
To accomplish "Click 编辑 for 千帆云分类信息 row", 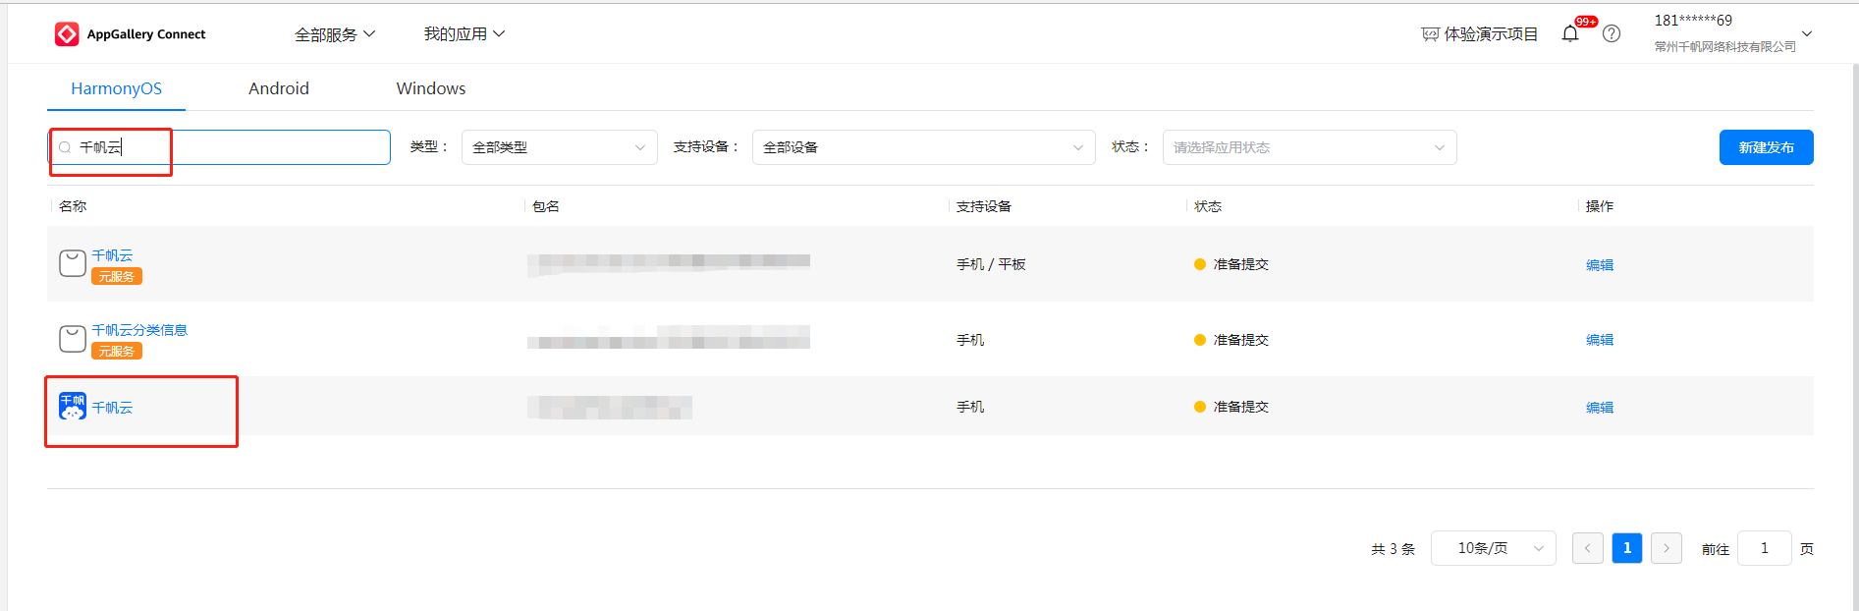I will tap(1600, 340).
